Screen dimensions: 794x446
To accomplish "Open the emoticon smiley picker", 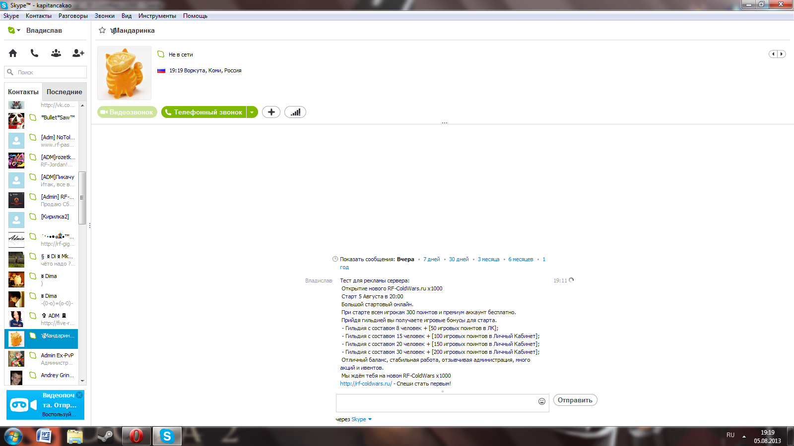I will point(542,401).
